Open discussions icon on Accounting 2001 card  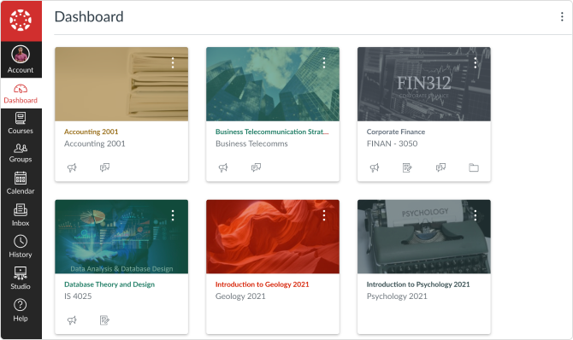tap(105, 167)
